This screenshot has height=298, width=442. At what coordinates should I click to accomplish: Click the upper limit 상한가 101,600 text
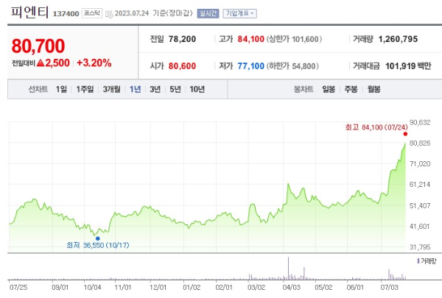tap(294, 39)
